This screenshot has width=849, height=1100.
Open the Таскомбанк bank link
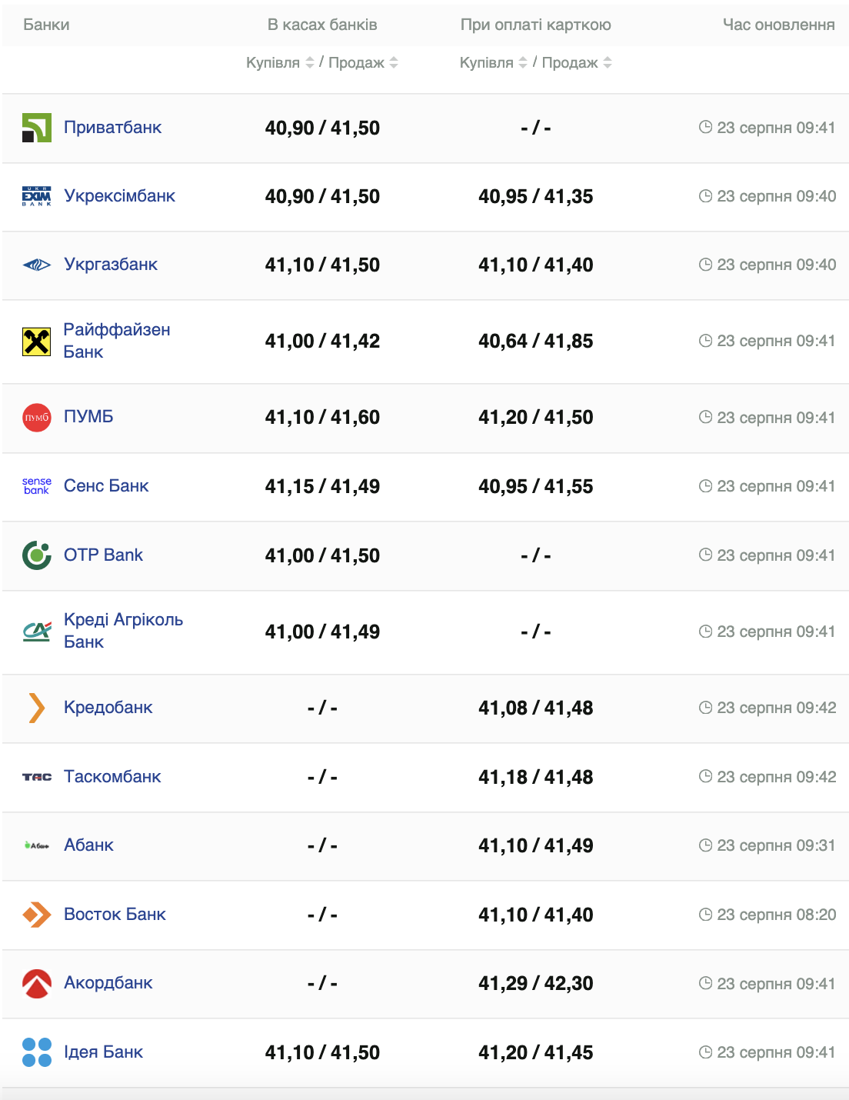point(112,777)
